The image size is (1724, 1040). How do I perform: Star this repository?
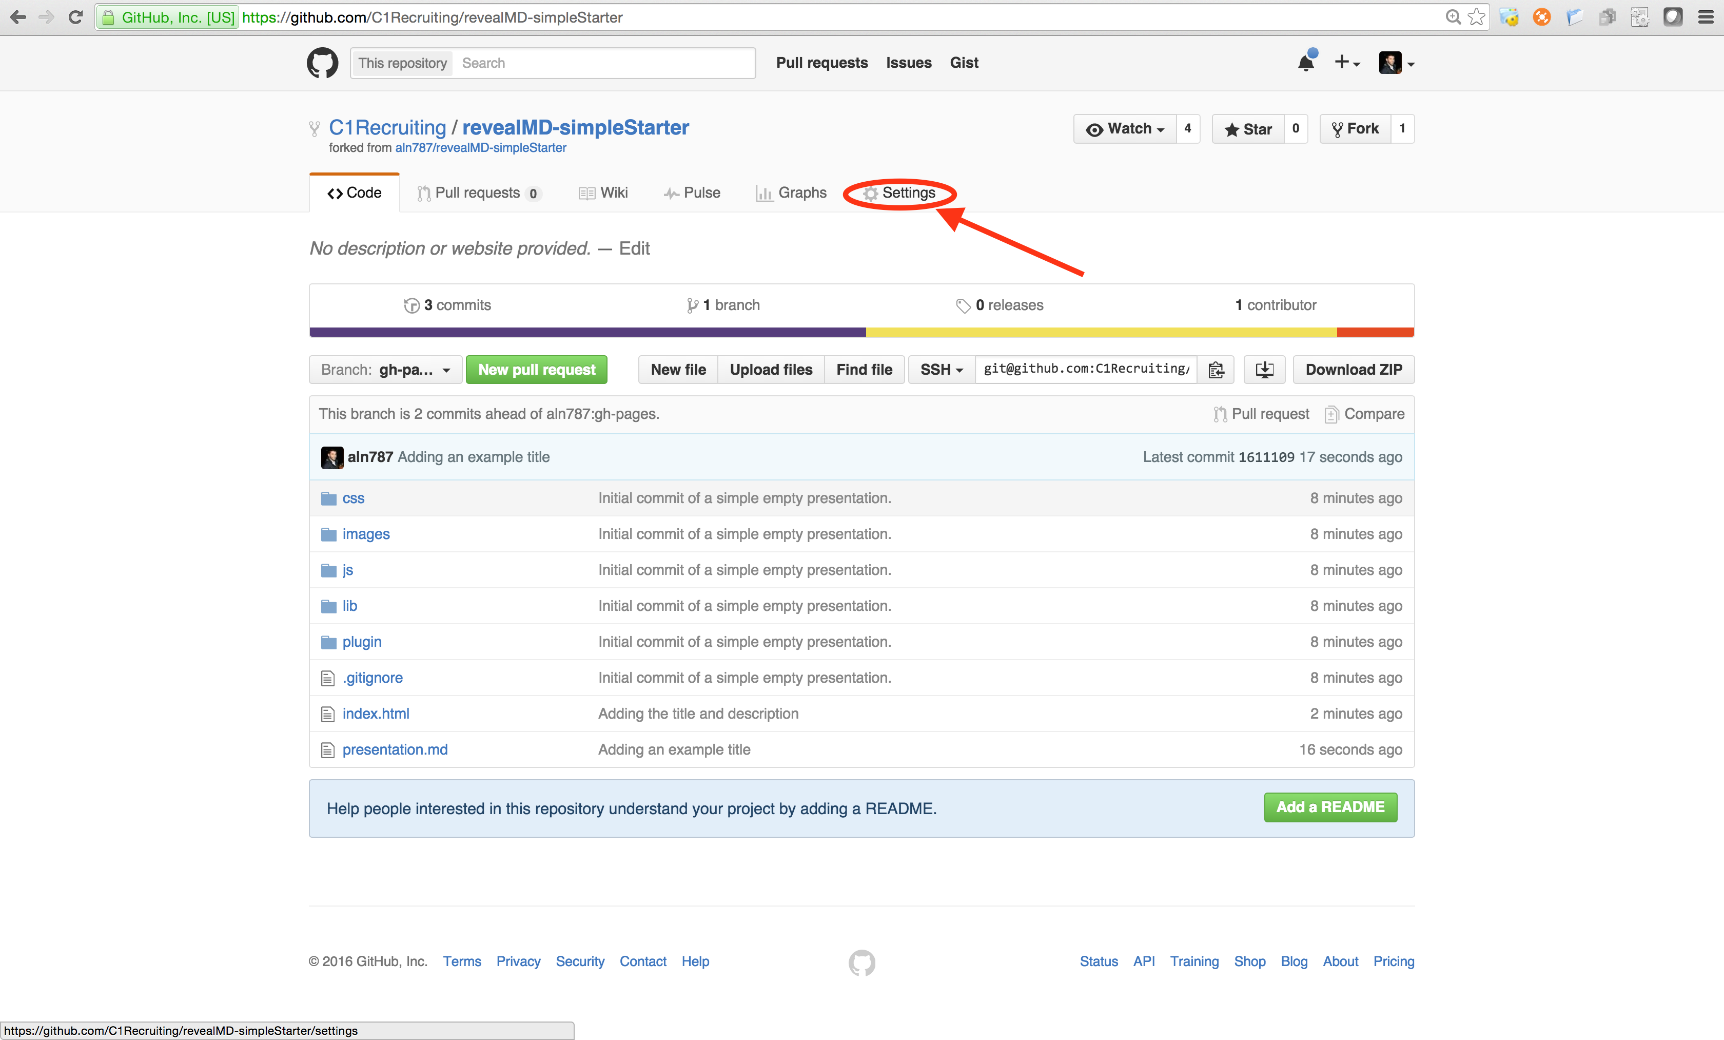pos(1248,129)
